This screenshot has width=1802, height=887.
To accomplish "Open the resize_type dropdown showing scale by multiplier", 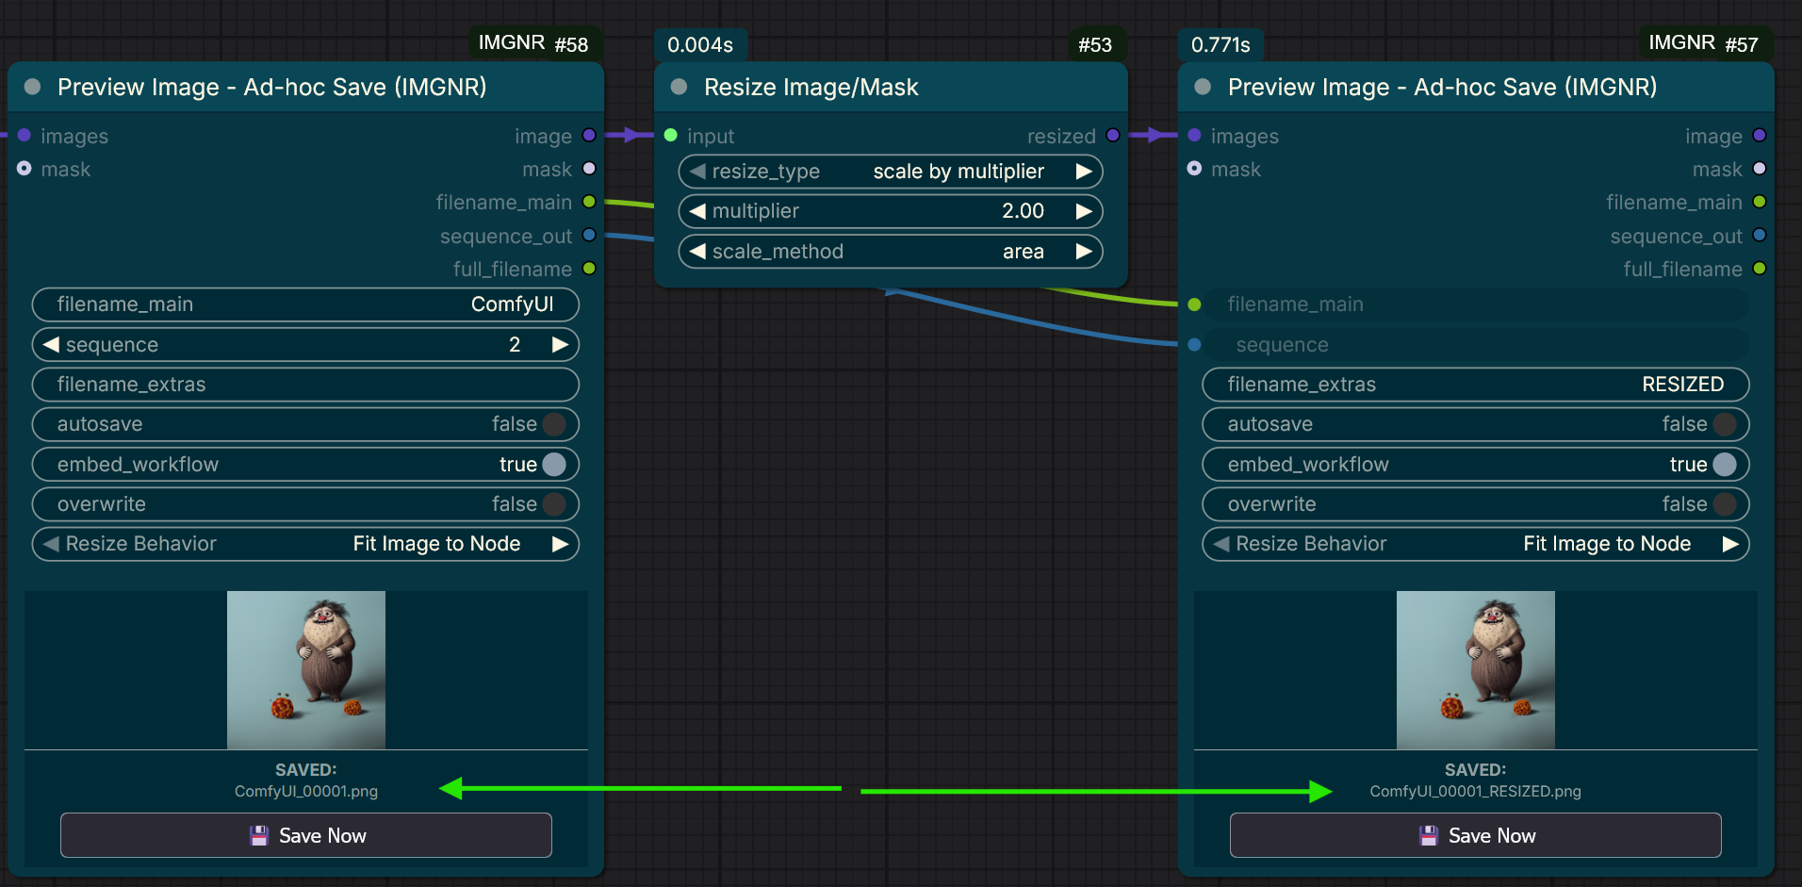I will click(891, 172).
